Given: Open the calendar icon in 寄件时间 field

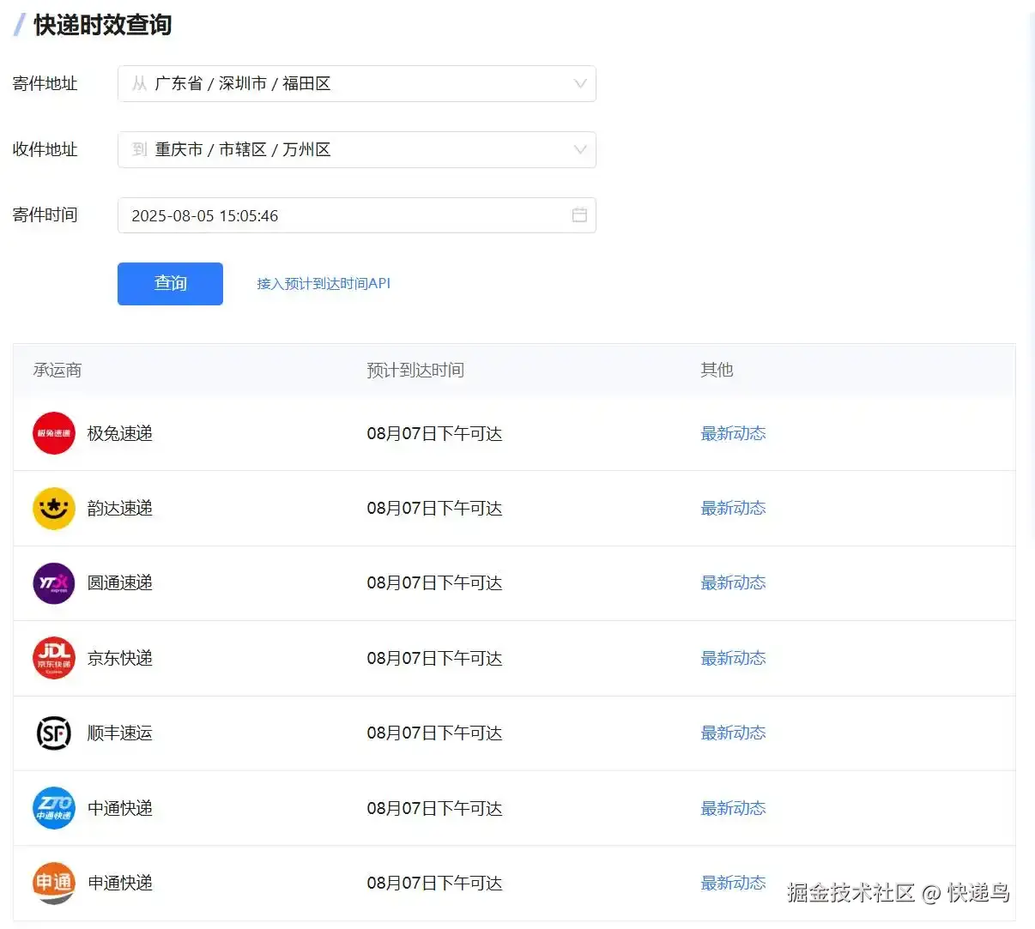Looking at the screenshot, I should click(x=579, y=215).
